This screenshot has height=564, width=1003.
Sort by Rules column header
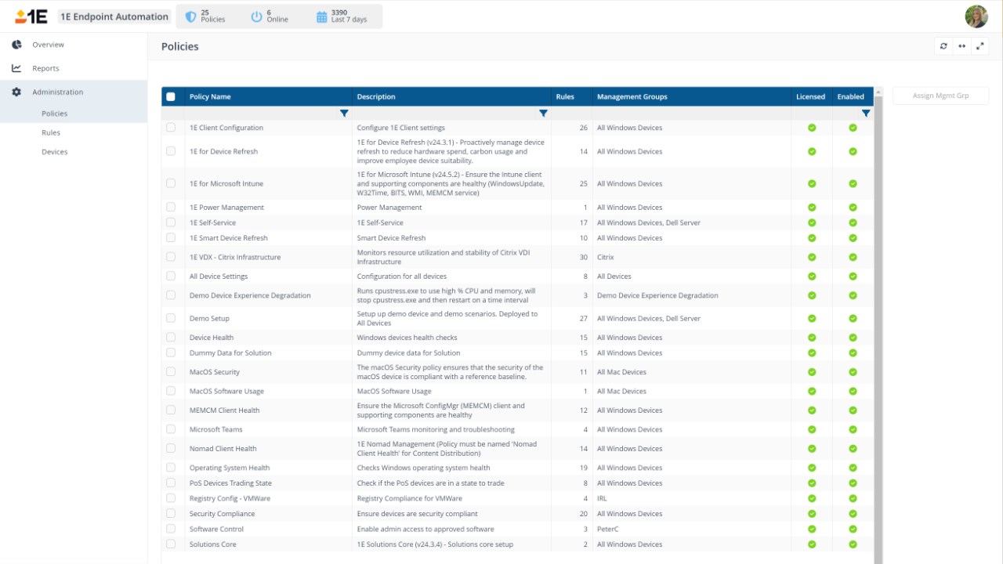(x=565, y=97)
